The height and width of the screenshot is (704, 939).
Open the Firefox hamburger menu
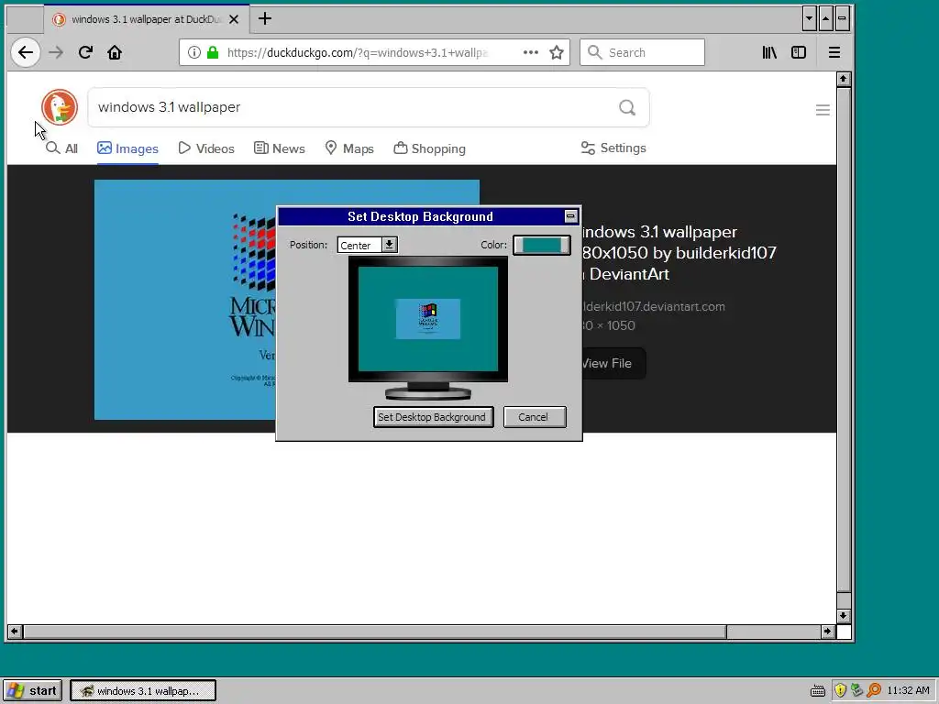coord(834,52)
